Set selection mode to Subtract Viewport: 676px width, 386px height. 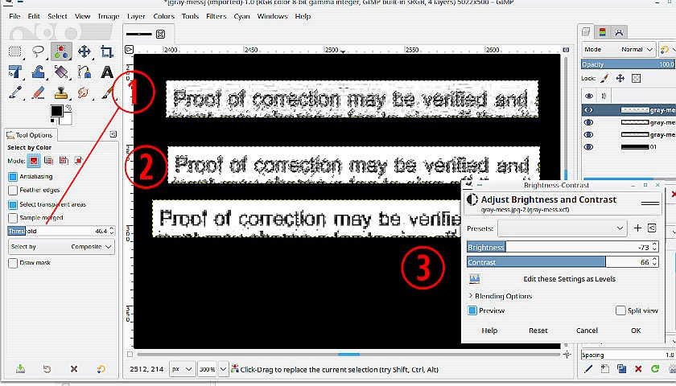(64, 161)
